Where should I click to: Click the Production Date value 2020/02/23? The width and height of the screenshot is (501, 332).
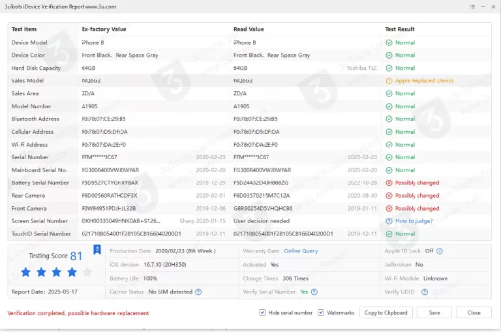170,251
